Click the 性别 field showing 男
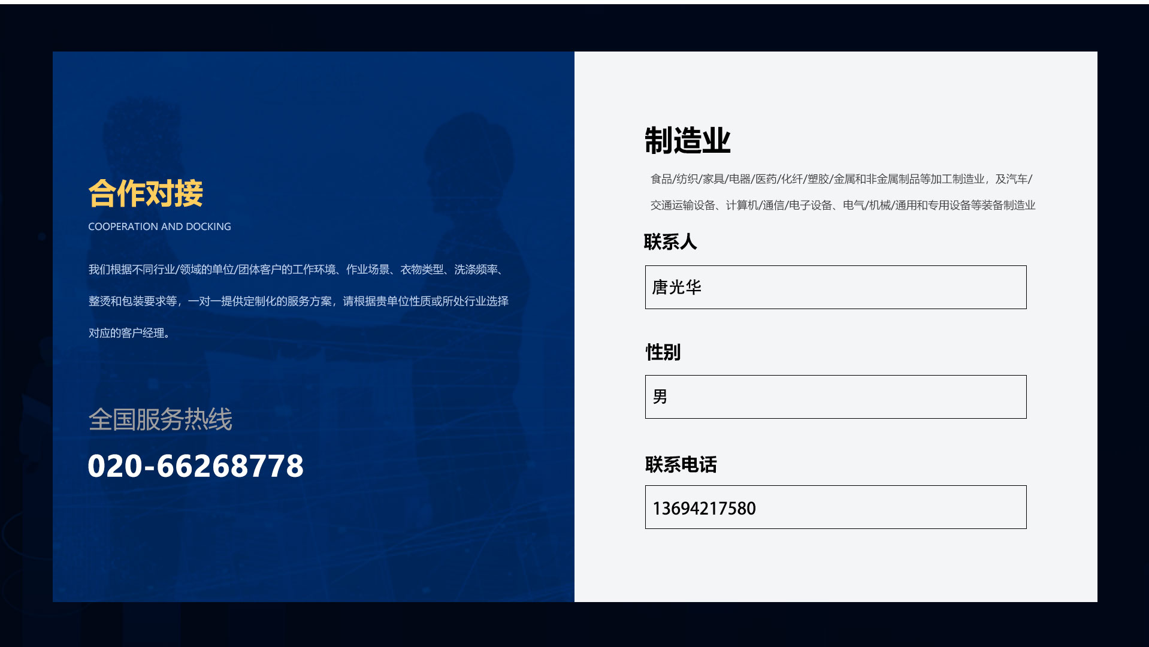The width and height of the screenshot is (1149, 647). pyautogui.click(x=836, y=397)
